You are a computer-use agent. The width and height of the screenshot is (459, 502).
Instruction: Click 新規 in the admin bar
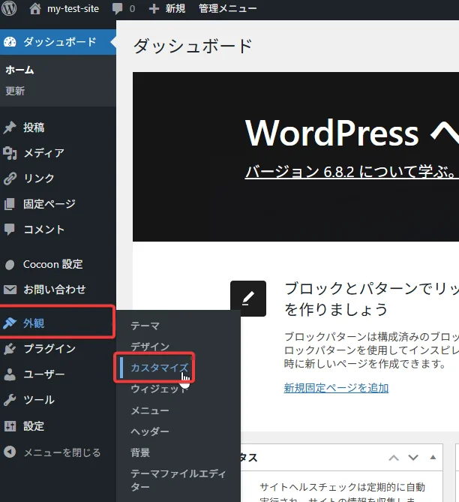click(x=175, y=9)
